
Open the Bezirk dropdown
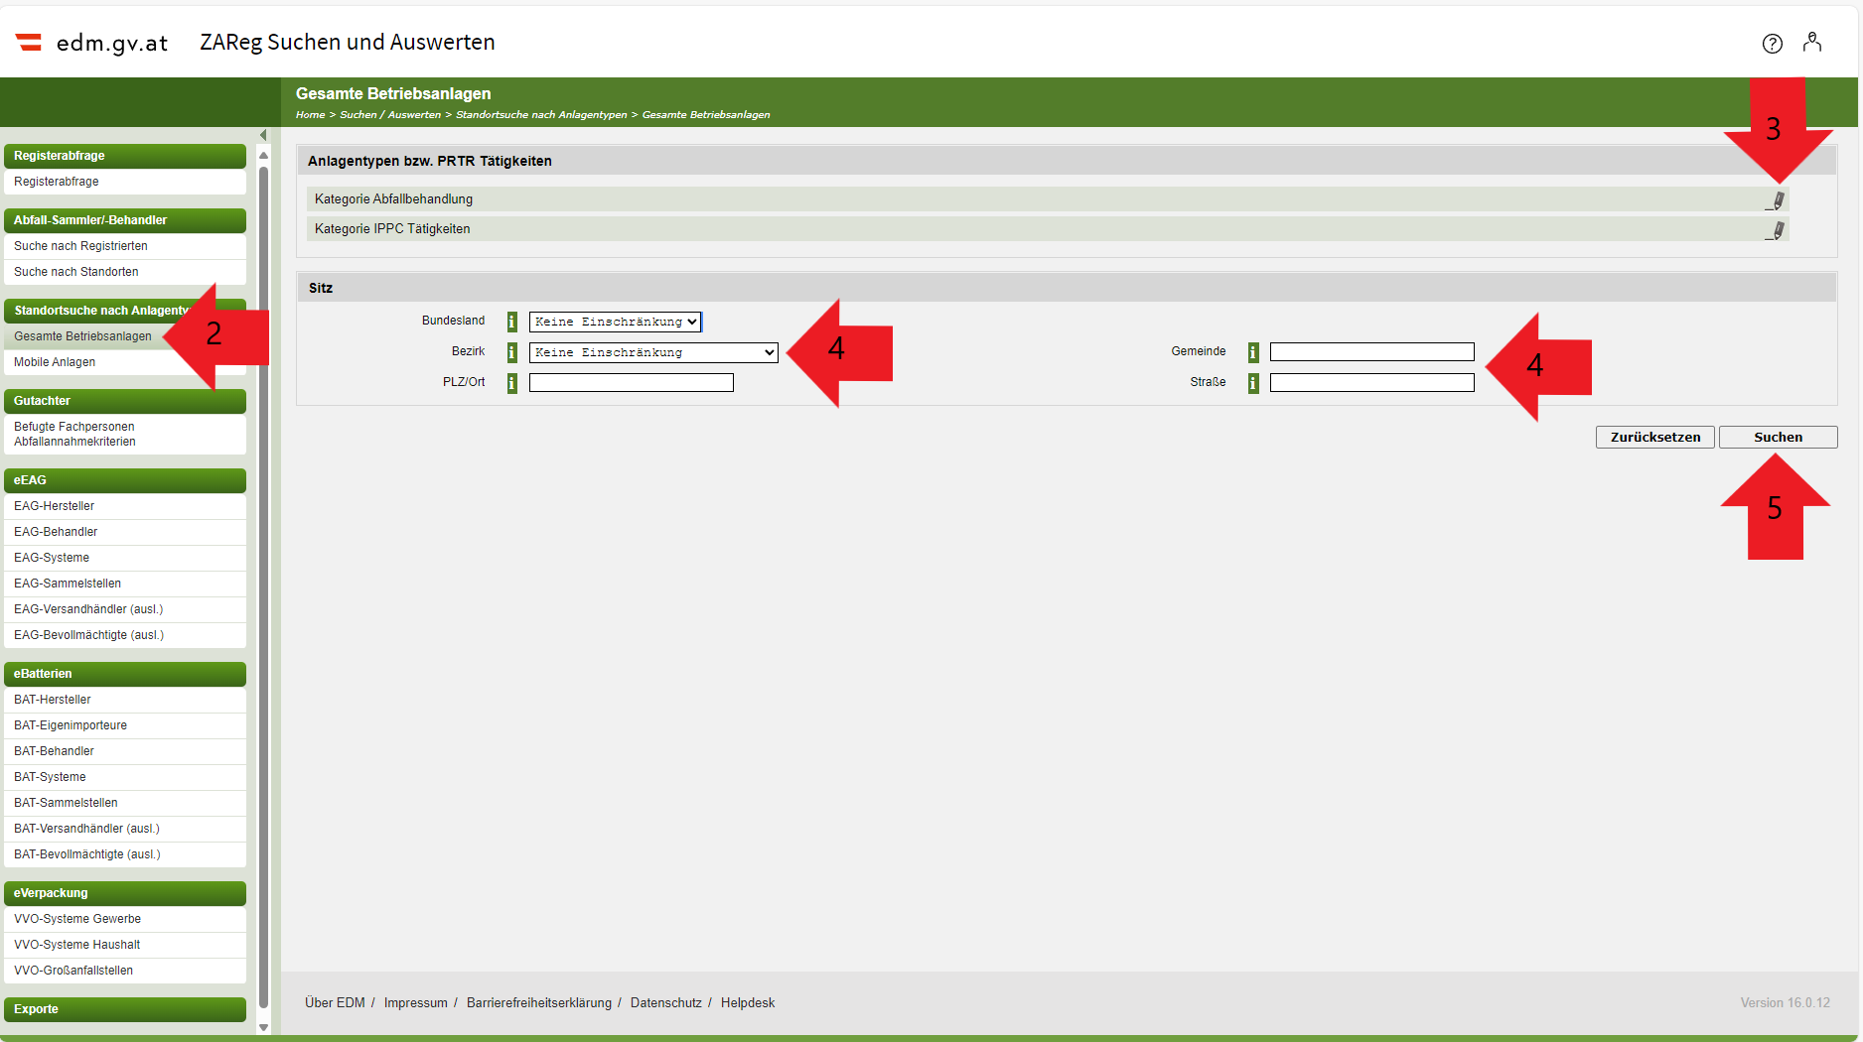tap(653, 352)
